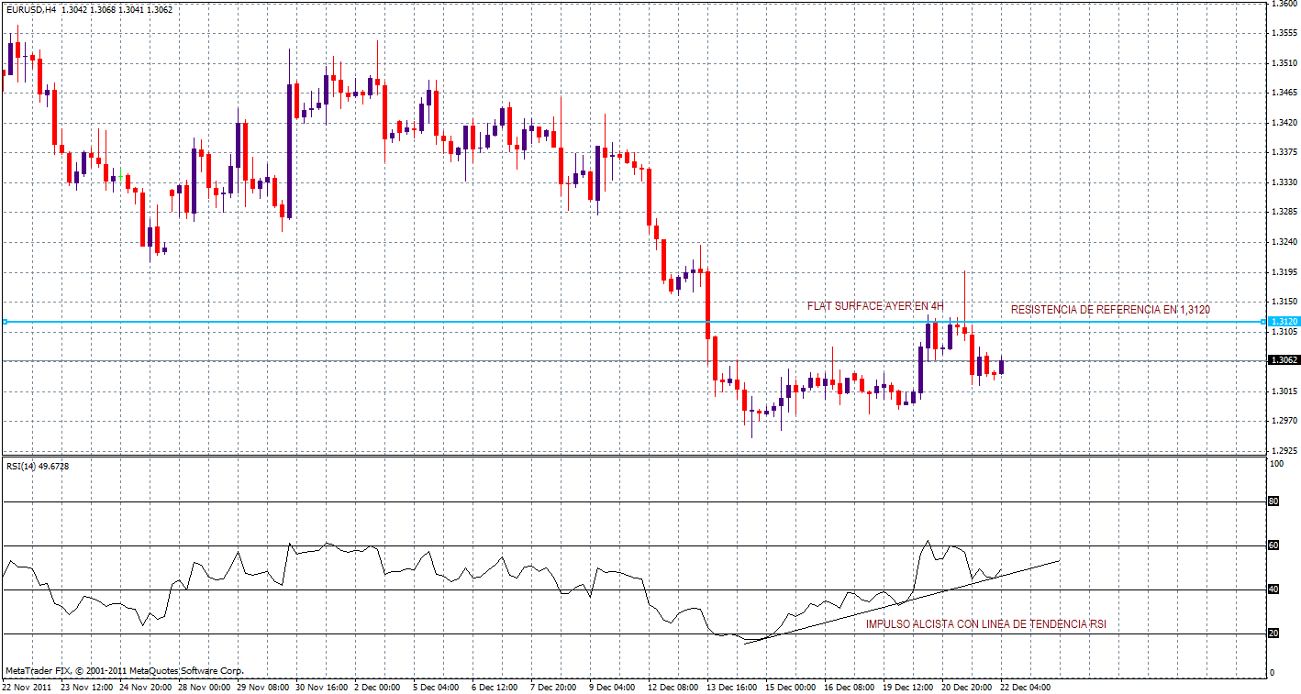Click the '2 Dec 00:00' time axis label

pyautogui.click(x=376, y=687)
